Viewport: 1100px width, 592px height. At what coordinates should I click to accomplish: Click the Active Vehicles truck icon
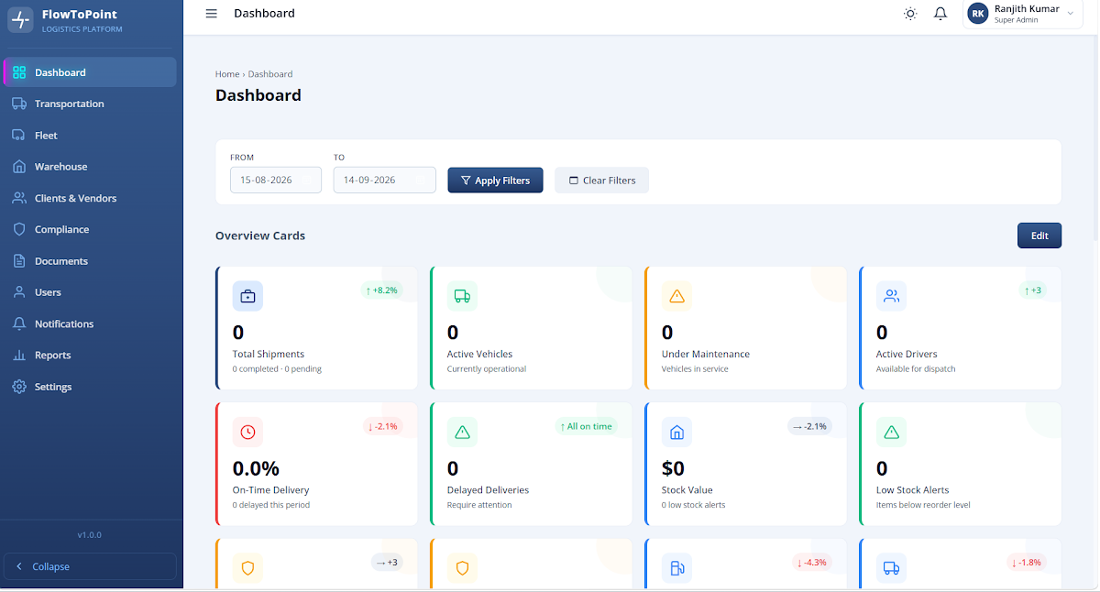point(462,296)
